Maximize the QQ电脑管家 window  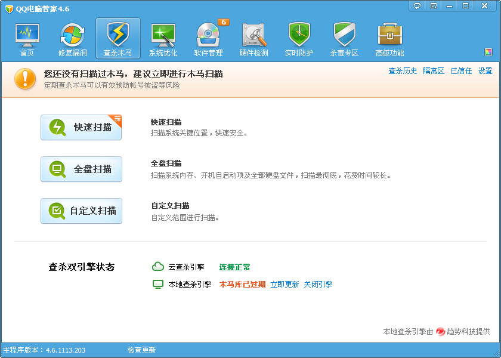coord(466,6)
